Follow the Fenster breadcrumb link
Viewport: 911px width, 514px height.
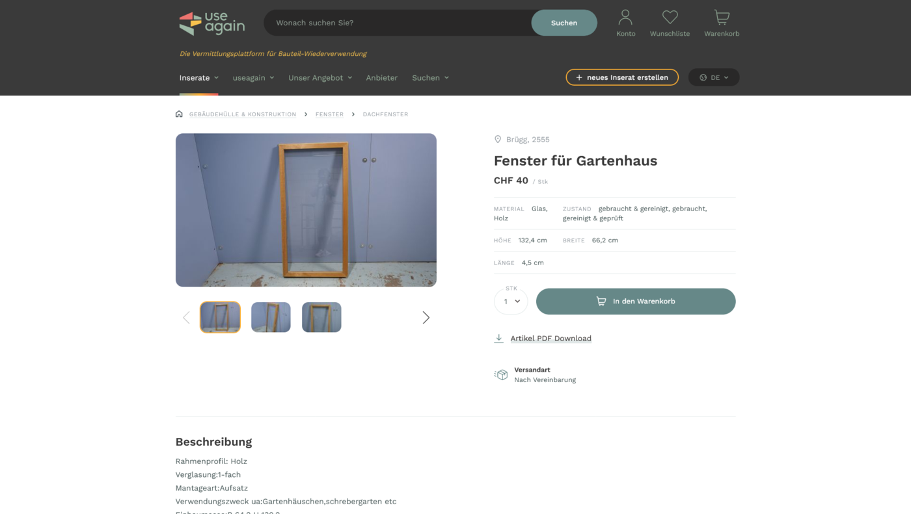click(329, 114)
